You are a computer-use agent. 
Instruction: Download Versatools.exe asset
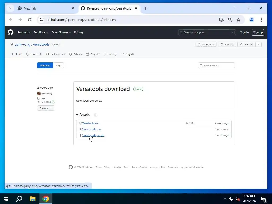point(90,123)
